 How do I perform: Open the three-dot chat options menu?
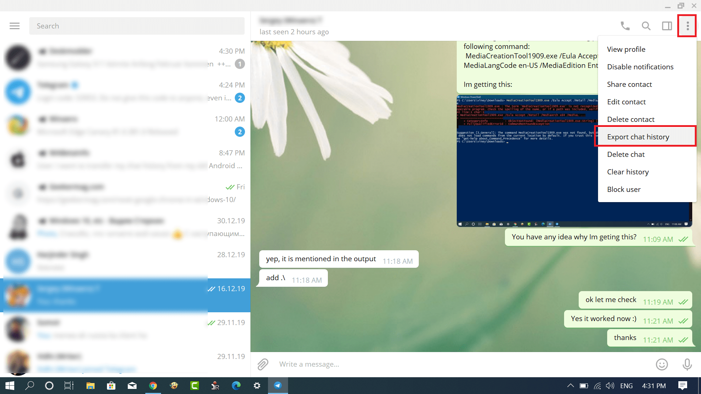coord(687,26)
